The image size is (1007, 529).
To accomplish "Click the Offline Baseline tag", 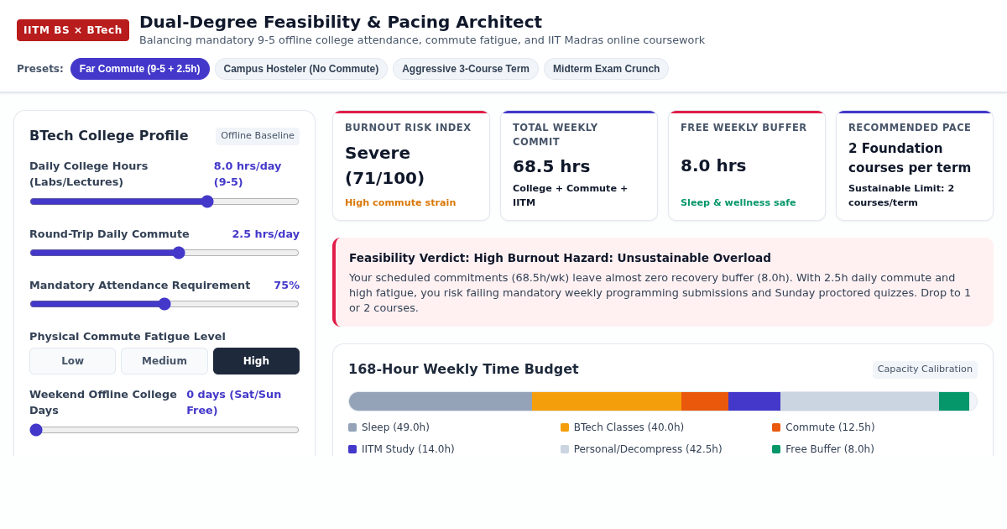I will [258, 136].
